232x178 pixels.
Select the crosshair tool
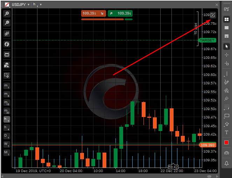tap(226, 55)
